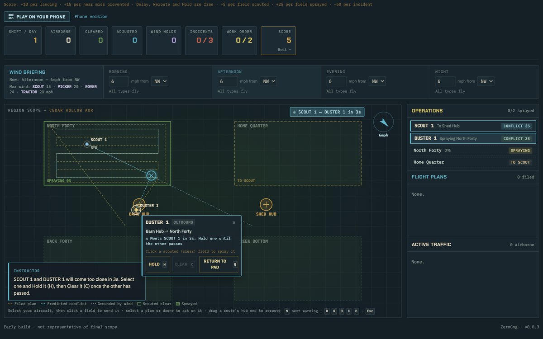
Task: Select the Evening wind period tab
Action: (376, 82)
